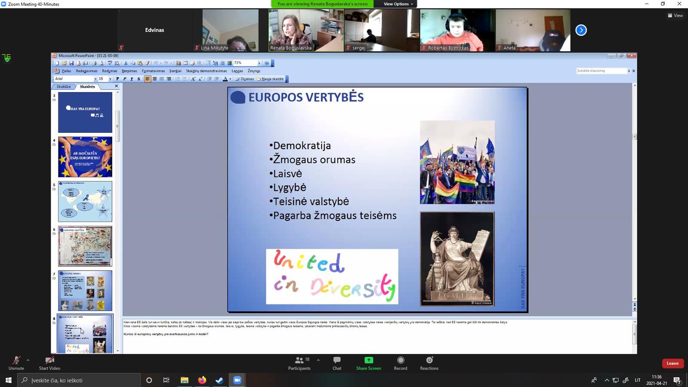Open the Participants list
This screenshot has height=387, width=688.
pos(299,362)
